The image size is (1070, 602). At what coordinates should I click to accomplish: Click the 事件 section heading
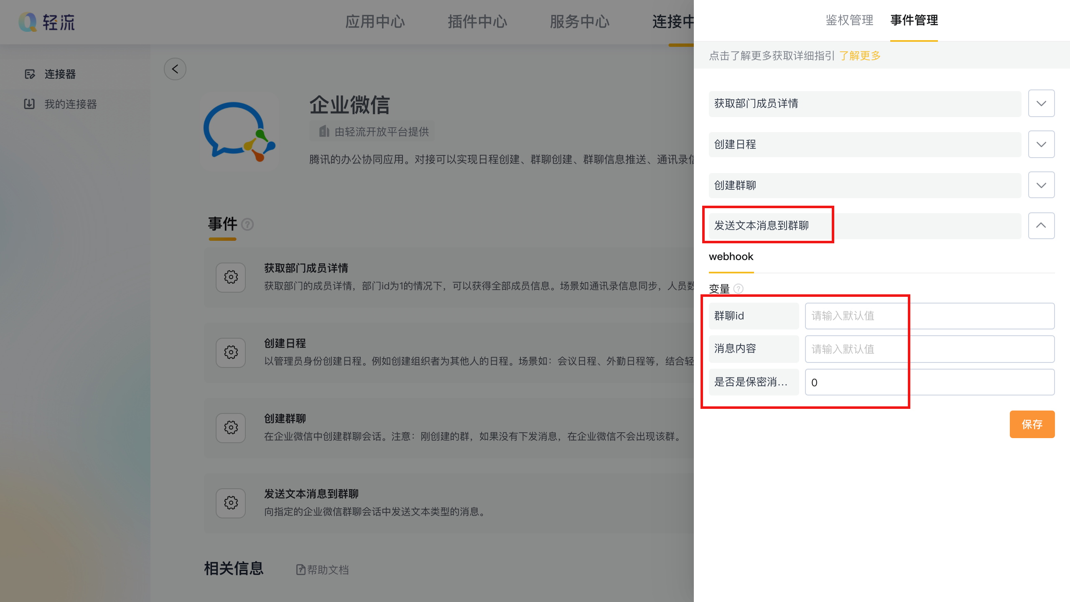click(x=223, y=224)
